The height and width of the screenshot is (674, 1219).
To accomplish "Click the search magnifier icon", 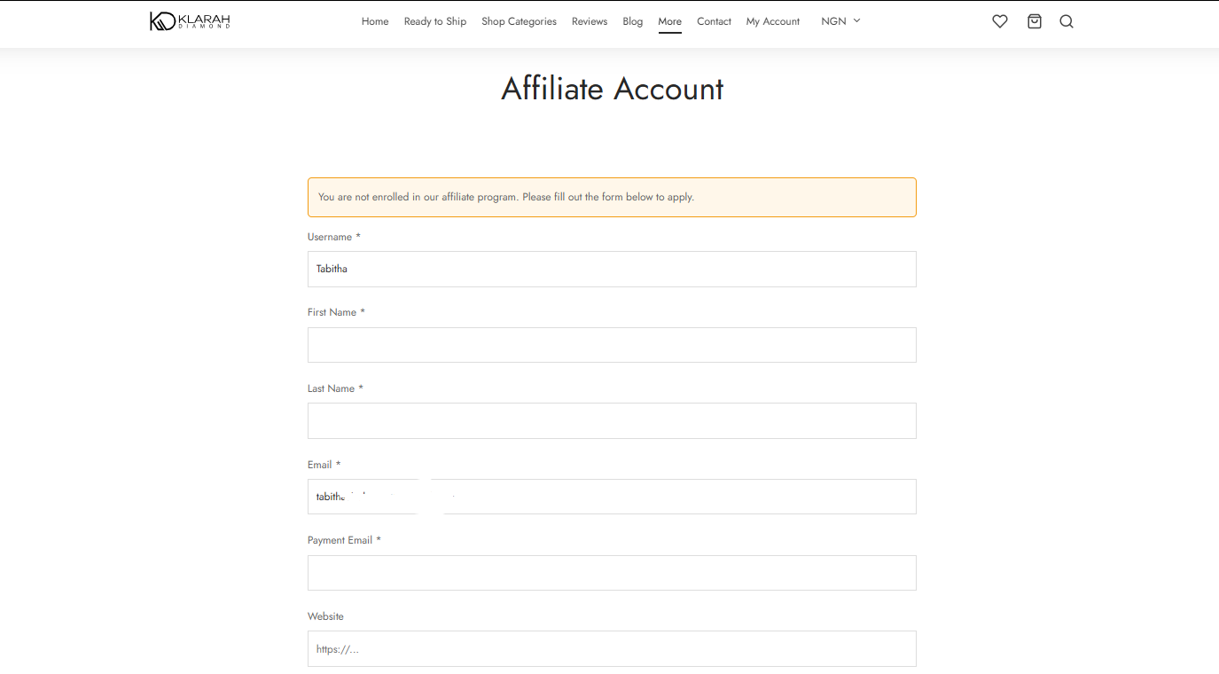I will (x=1067, y=21).
